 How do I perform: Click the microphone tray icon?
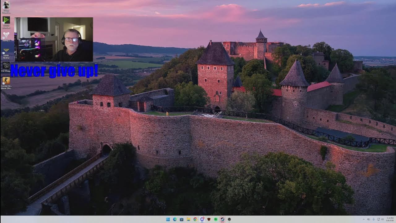point(374,219)
